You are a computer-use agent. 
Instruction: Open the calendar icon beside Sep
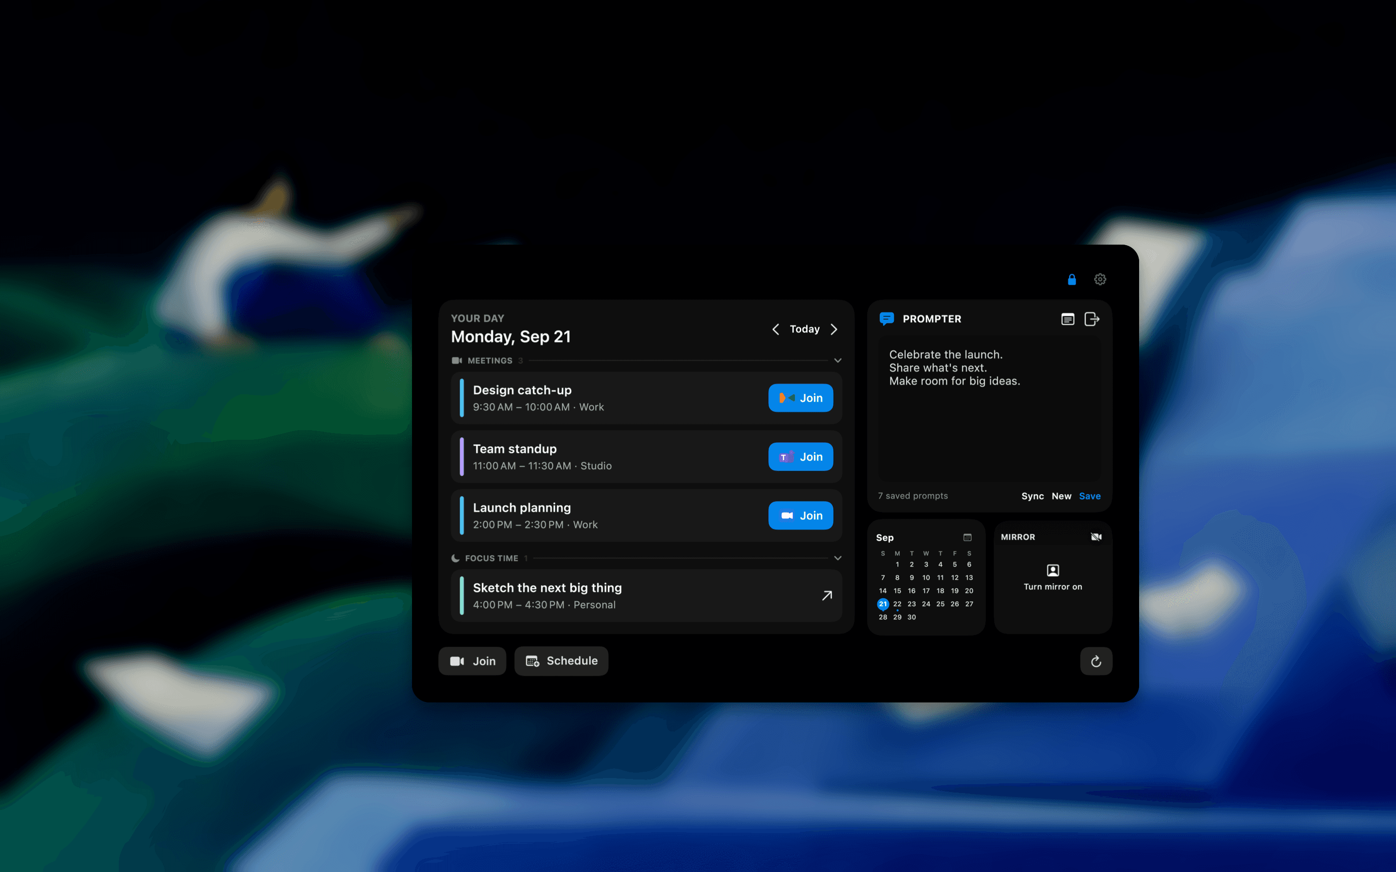[968, 538]
